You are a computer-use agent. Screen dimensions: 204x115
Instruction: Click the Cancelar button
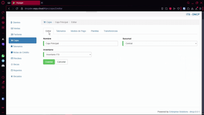coord(61,62)
